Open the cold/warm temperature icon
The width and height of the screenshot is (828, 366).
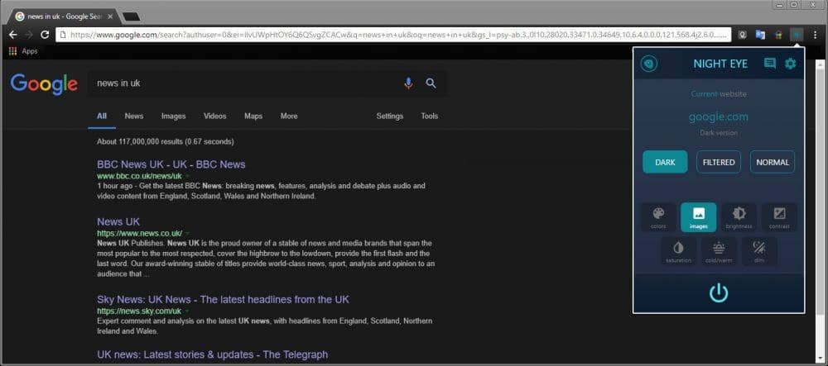tap(719, 250)
